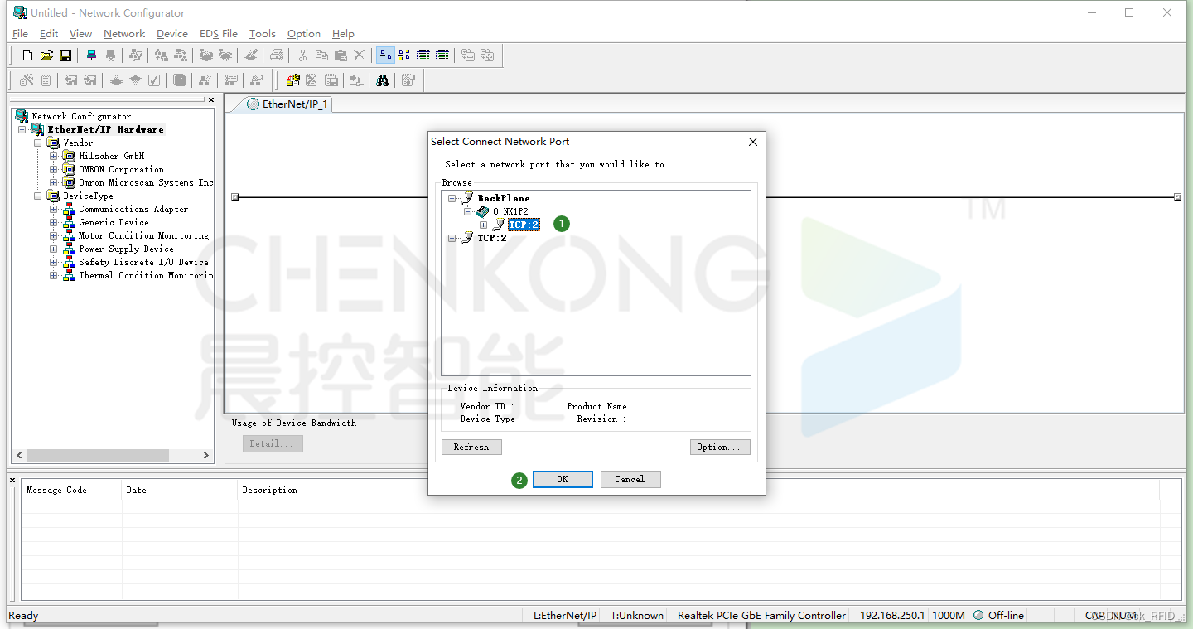This screenshot has width=1193, height=629.
Task: Click the Detail... bandwidth button
Action: pyautogui.click(x=273, y=443)
